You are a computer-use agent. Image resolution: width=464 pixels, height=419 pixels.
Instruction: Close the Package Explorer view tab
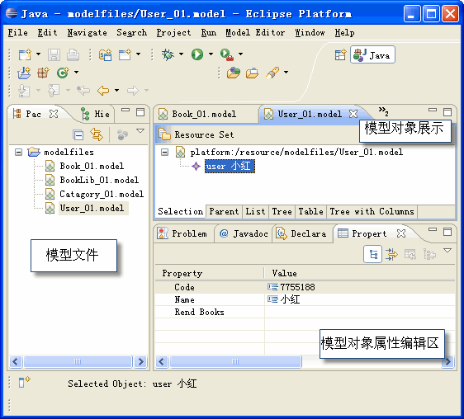(x=54, y=114)
